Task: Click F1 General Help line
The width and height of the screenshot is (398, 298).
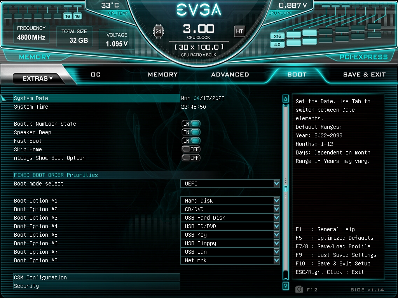Action: click(325, 229)
